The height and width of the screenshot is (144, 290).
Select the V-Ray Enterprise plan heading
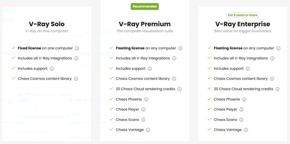tap(243, 24)
